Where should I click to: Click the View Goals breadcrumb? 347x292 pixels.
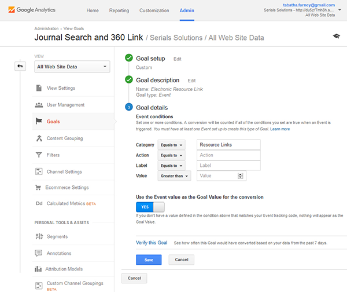pyautogui.click(x=73, y=28)
